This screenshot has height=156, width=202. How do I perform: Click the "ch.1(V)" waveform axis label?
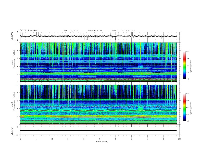12,36
